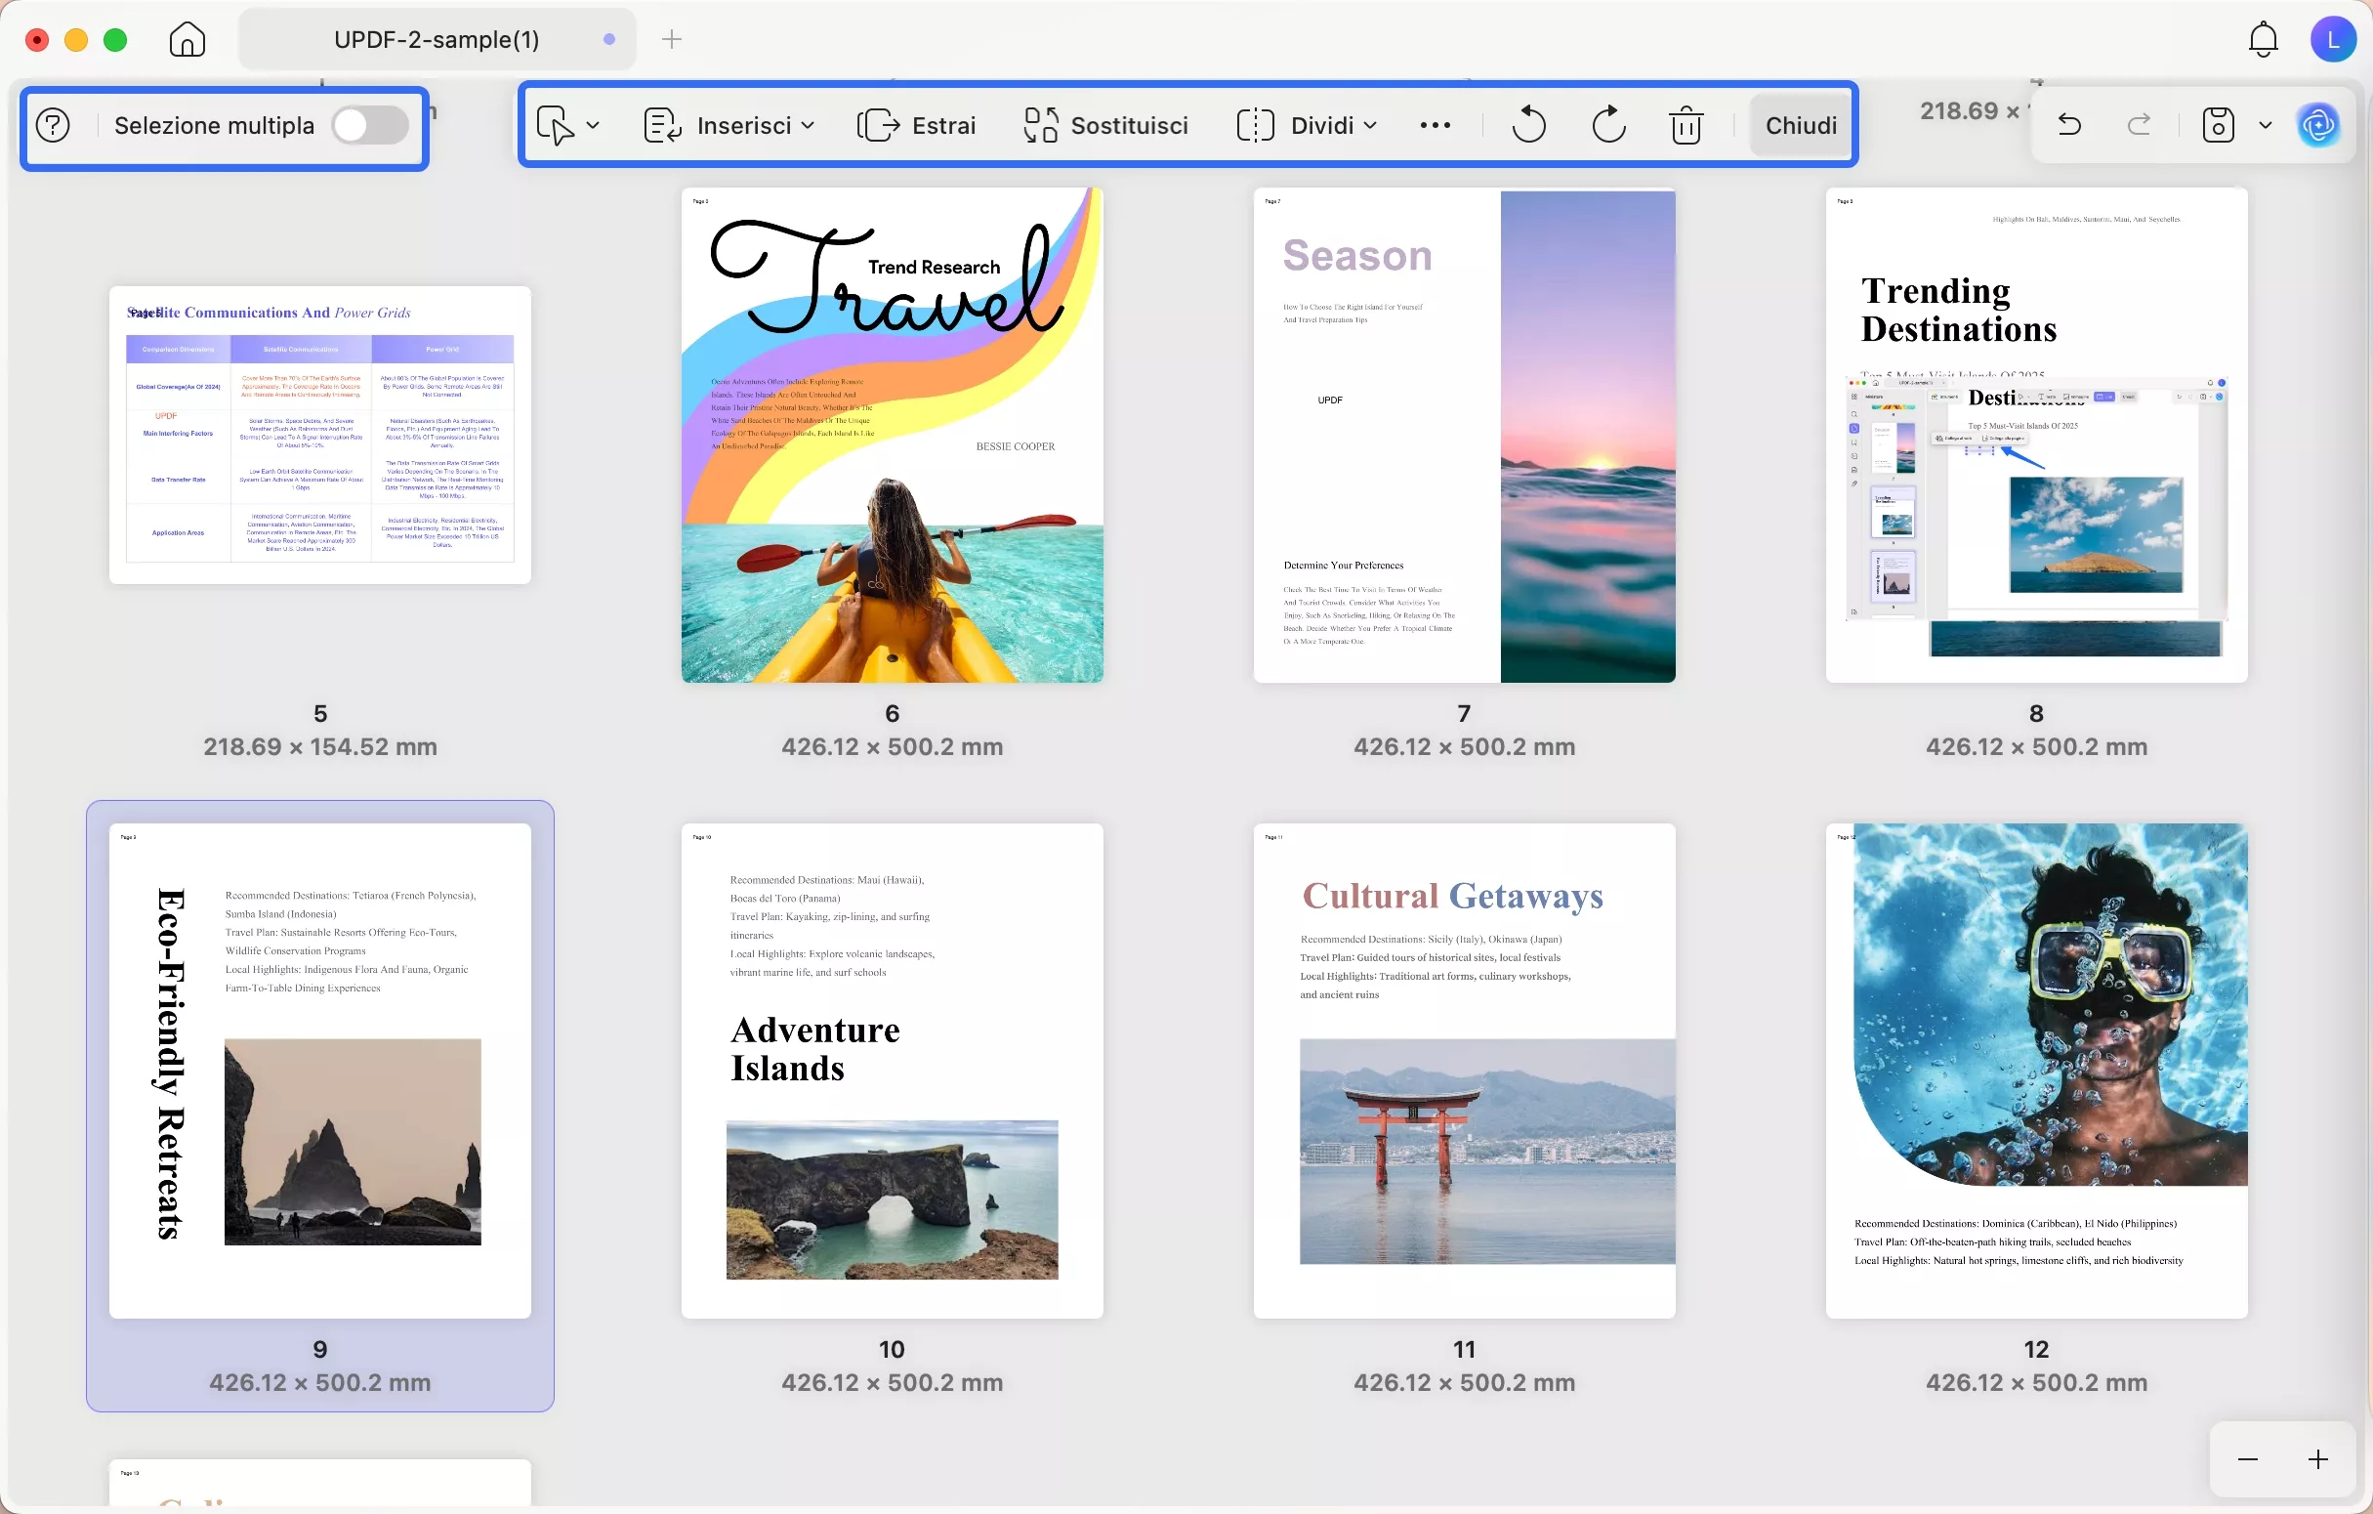2373x1514 pixels.
Task: Expand the selection tool dropdown arrow
Action: 592,125
